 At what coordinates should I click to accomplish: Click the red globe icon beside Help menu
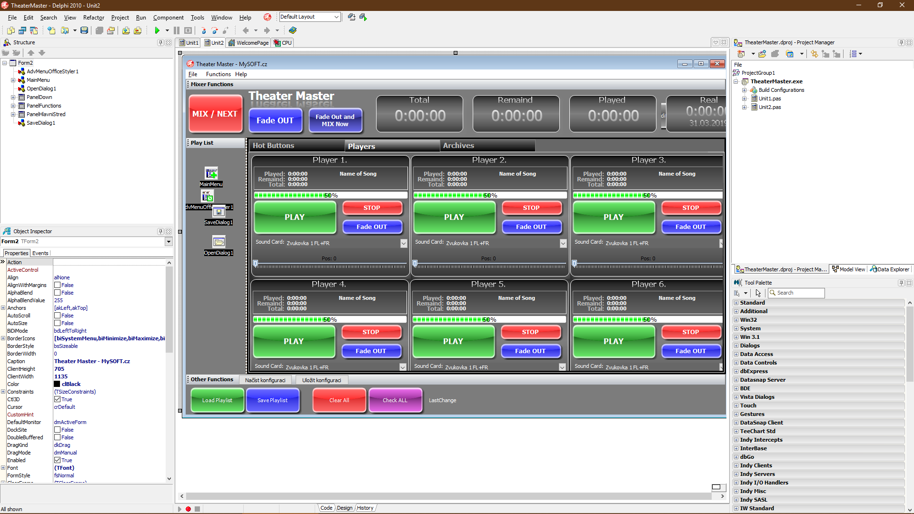pyautogui.click(x=268, y=17)
